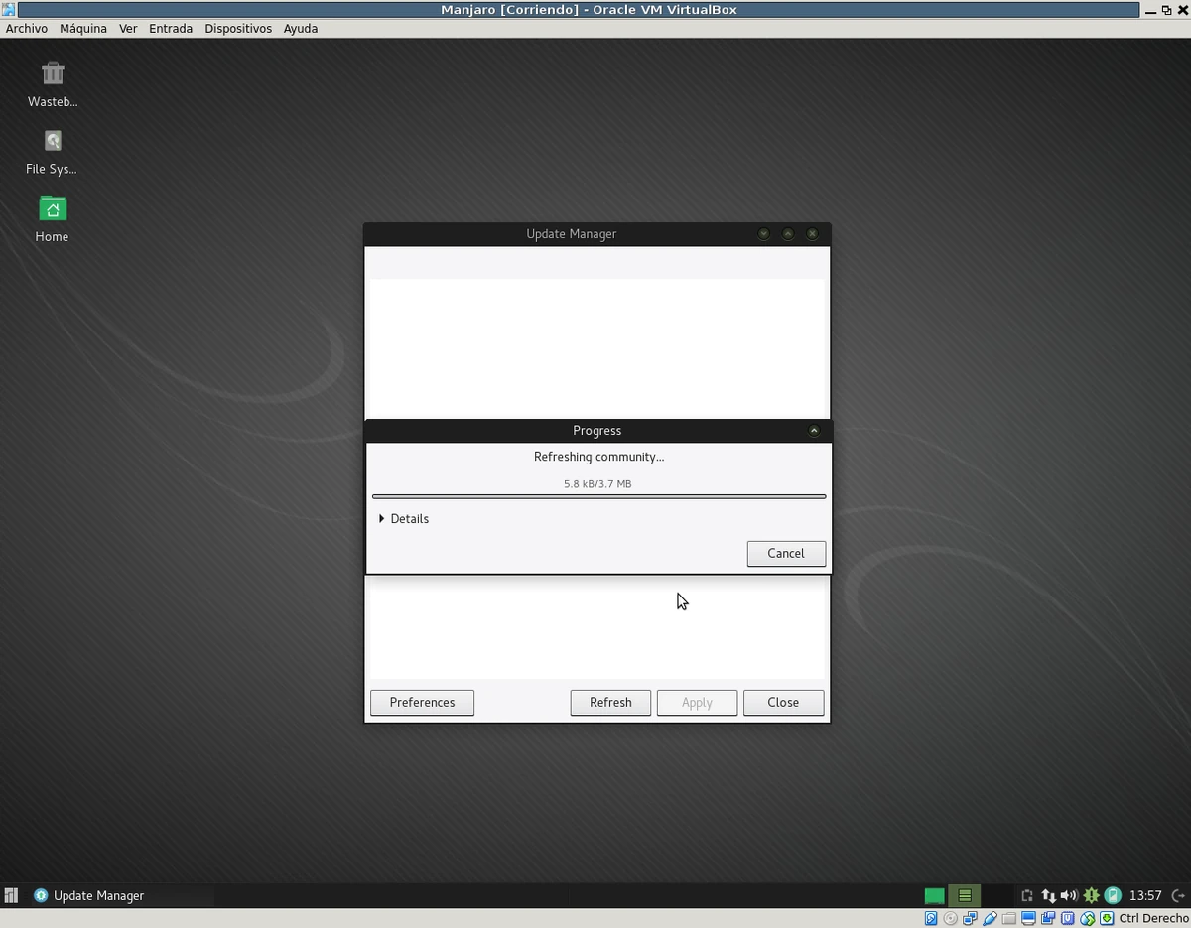The height and width of the screenshot is (928, 1191).
Task: Click the logout icon at the panel's right edge
Action: click(x=1181, y=895)
